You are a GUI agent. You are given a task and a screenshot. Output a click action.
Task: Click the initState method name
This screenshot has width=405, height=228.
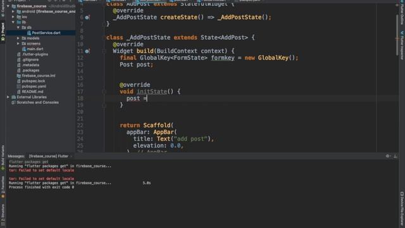click(152, 91)
